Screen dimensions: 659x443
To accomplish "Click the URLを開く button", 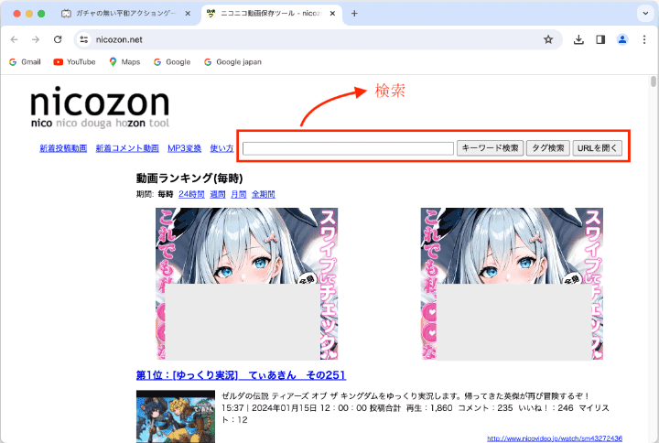I will point(597,148).
